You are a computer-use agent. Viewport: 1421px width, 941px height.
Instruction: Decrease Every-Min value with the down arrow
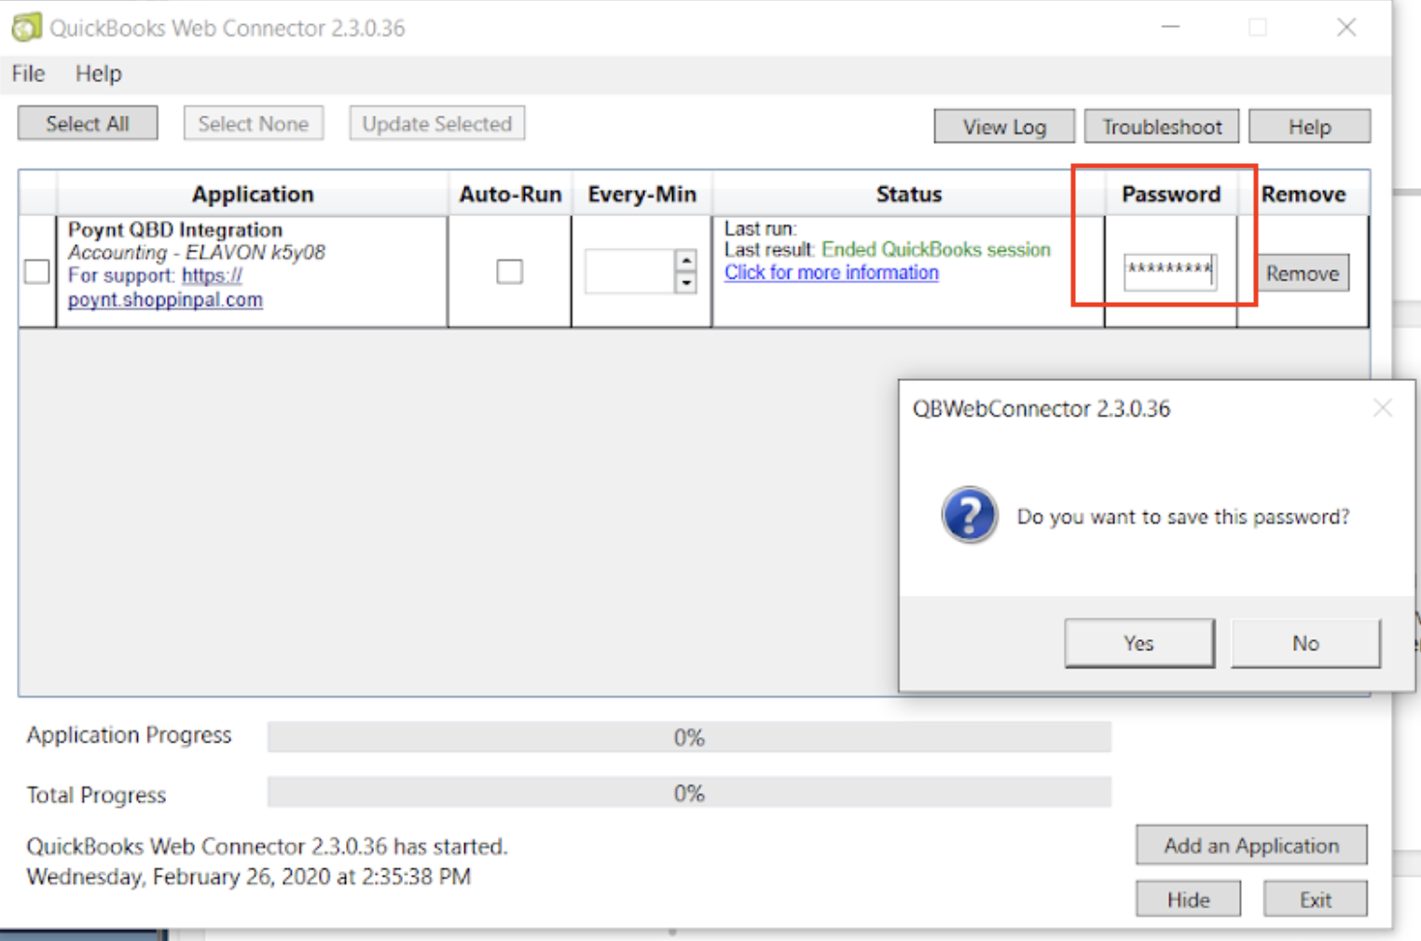686,282
